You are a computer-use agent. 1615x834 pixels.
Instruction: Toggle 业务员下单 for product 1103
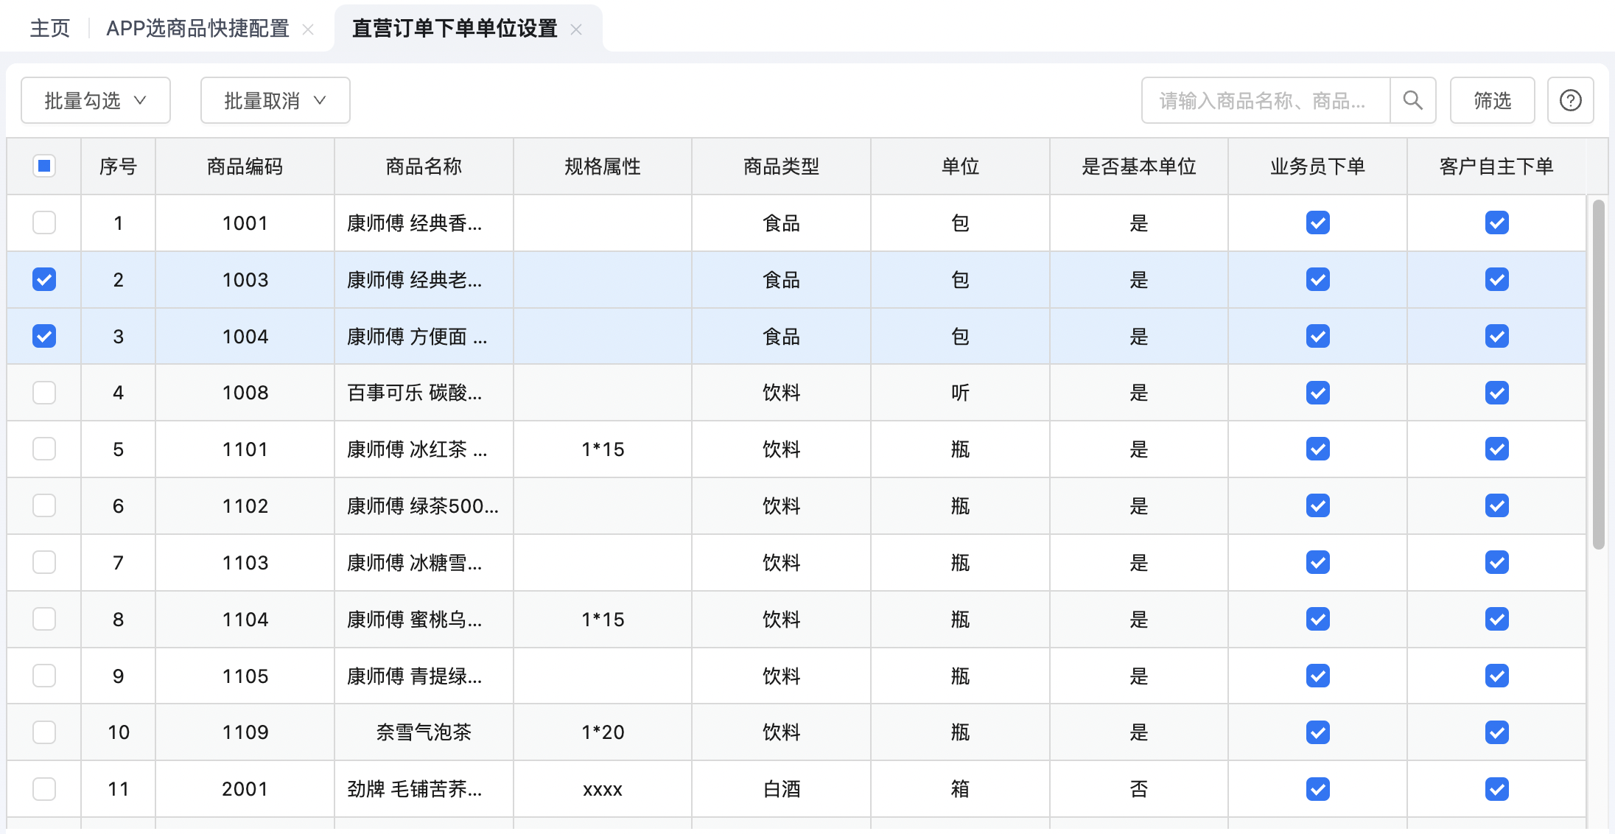click(1318, 562)
